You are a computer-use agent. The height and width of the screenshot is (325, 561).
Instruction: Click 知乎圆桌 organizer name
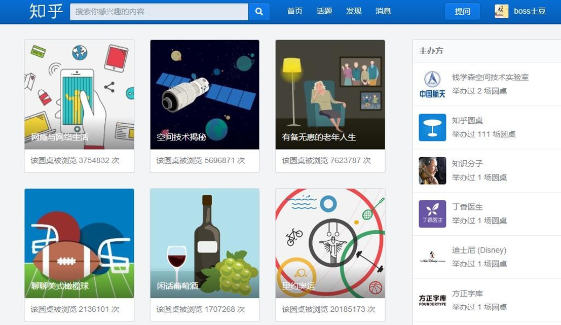(x=467, y=120)
